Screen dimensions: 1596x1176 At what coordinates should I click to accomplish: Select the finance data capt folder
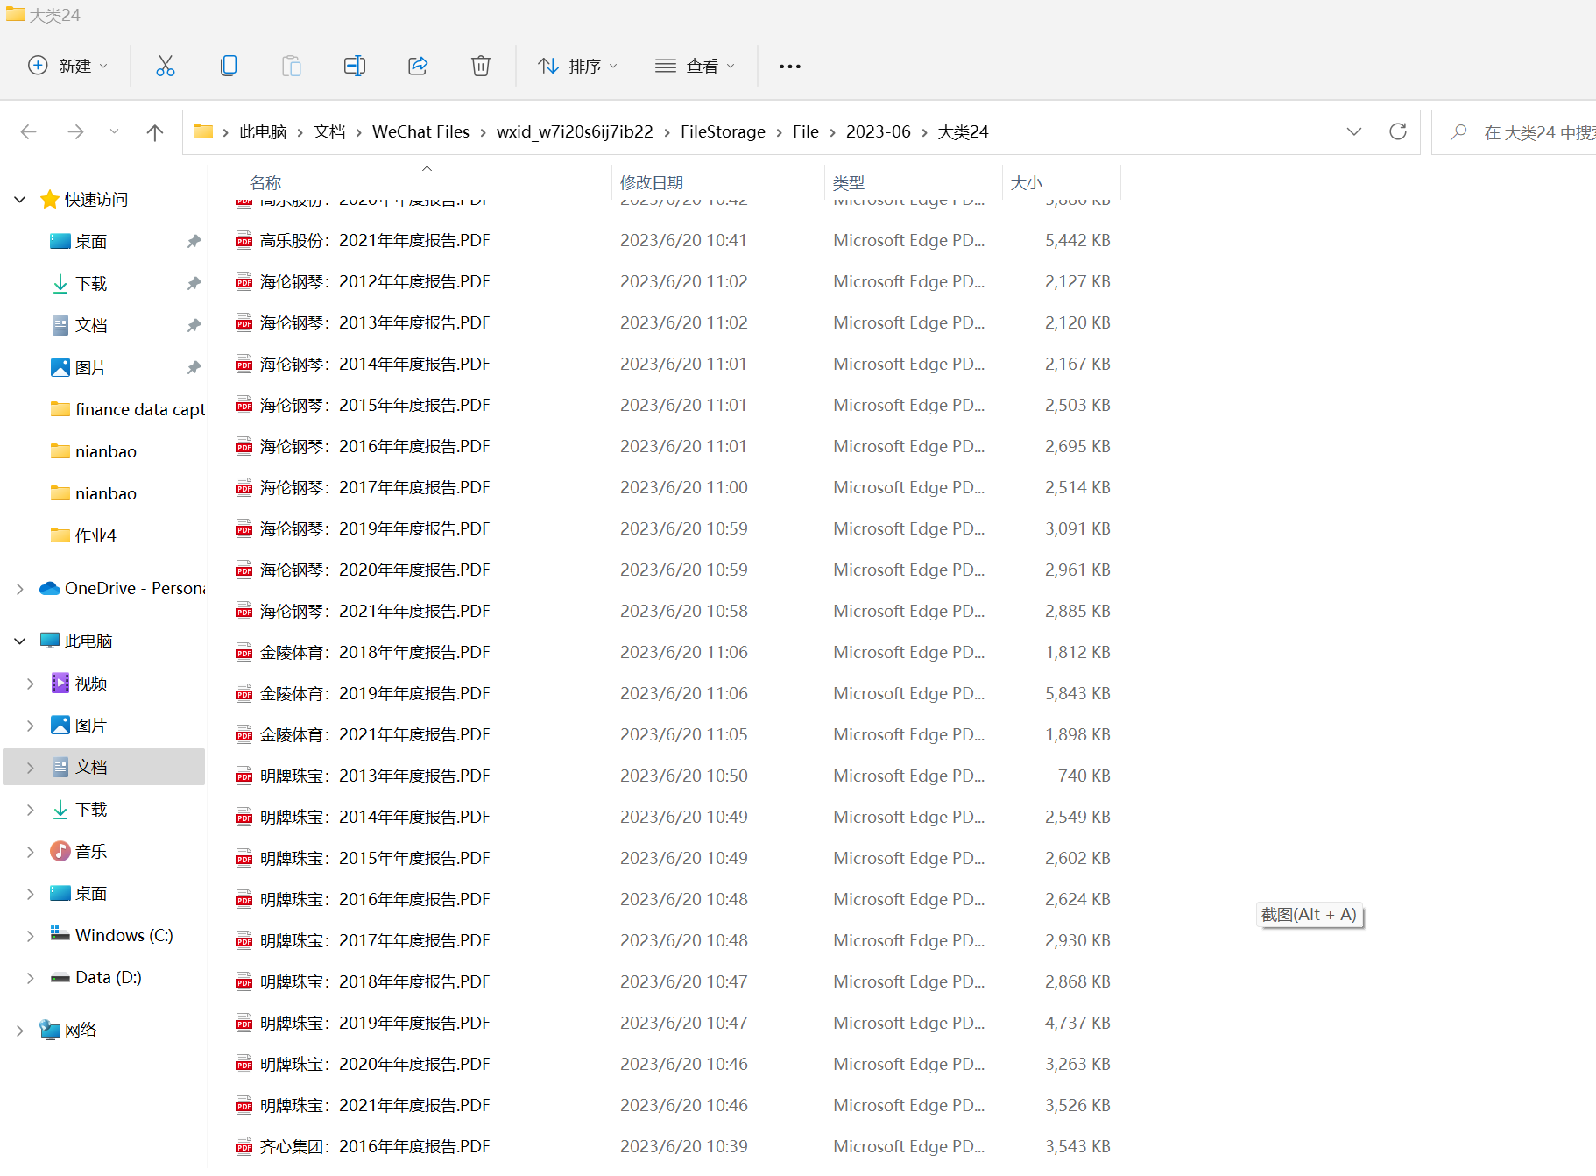[128, 409]
